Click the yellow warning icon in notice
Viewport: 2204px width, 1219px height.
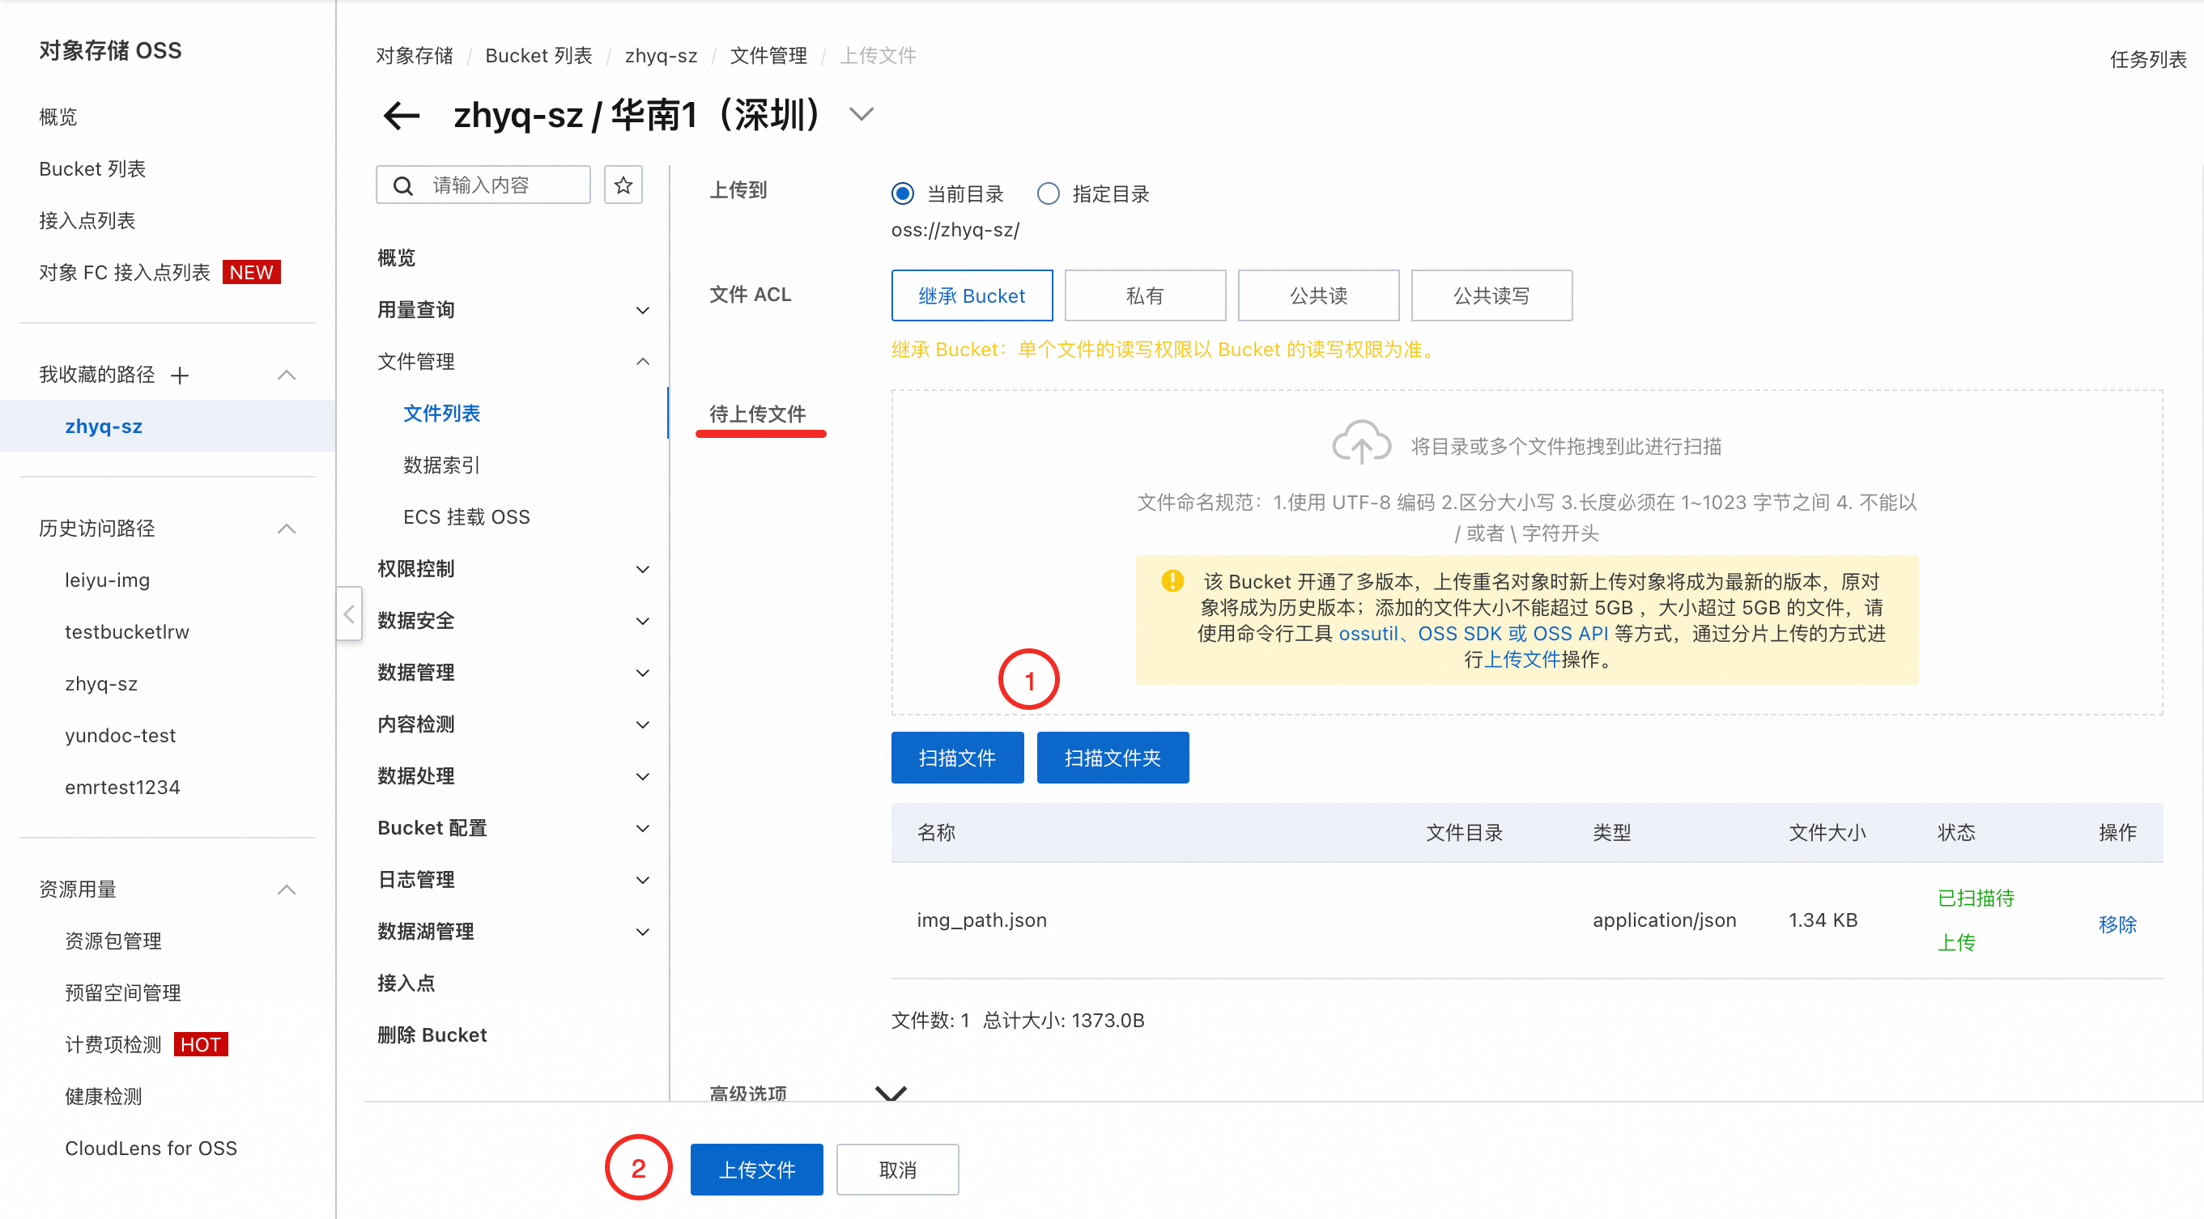[1172, 581]
